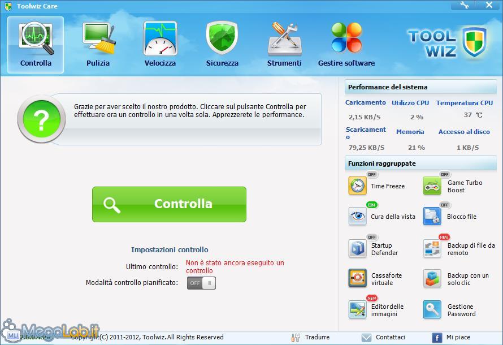
Task: Click the Tradurre tools icon
Action: point(296,337)
